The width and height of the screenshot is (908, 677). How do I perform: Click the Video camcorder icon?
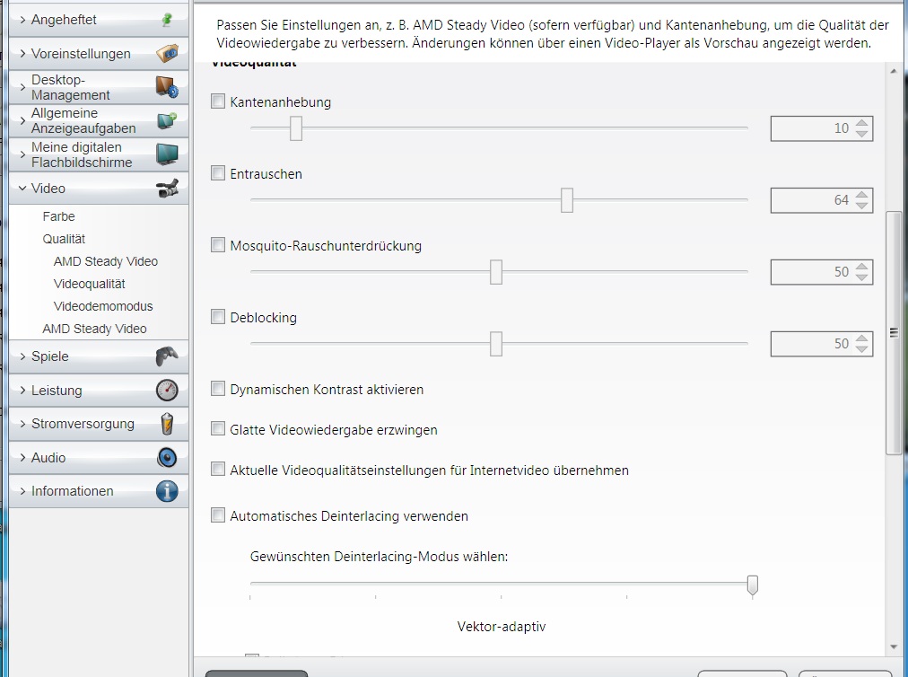[168, 189]
